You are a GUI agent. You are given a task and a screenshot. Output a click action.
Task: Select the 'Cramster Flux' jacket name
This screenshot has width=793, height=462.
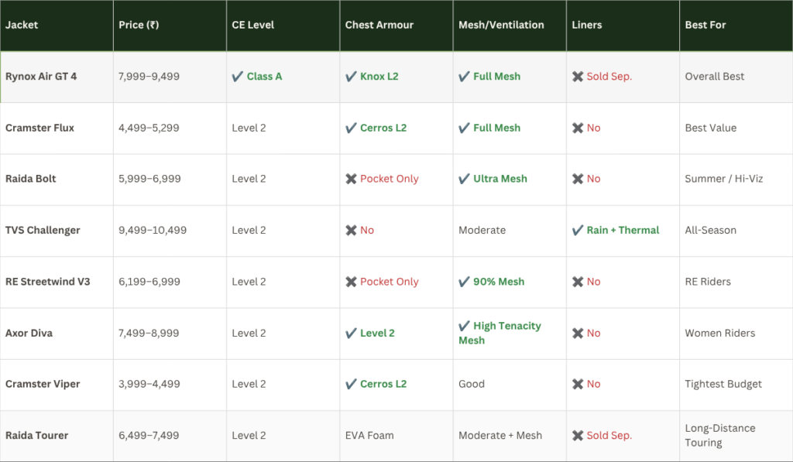point(39,128)
